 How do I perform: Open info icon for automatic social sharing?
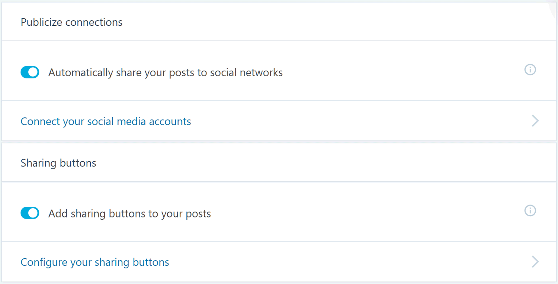click(530, 70)
